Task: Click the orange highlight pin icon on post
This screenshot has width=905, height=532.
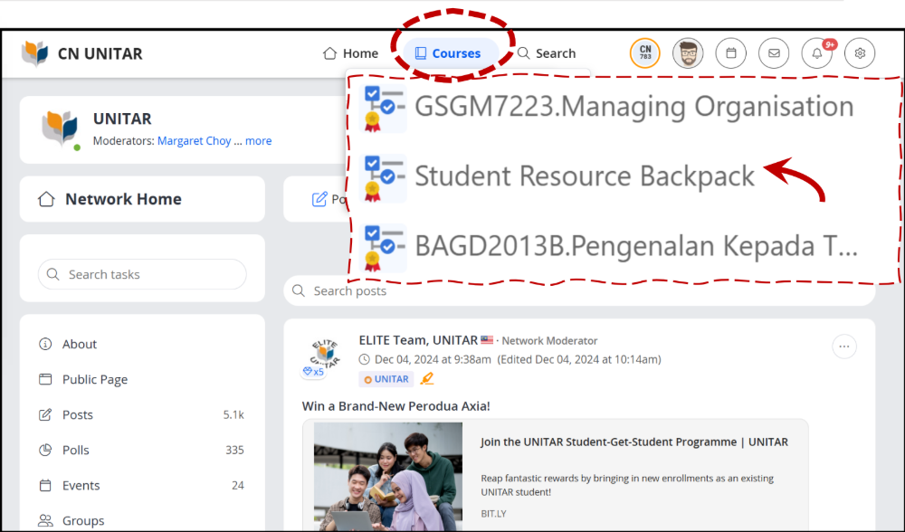Action: point(426,378)
